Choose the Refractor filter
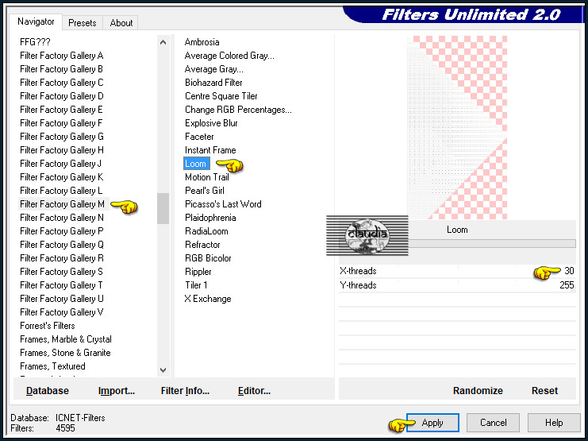The height and width of the screenshot is (441, 588). pyautogui.click(x=202, y=245)
